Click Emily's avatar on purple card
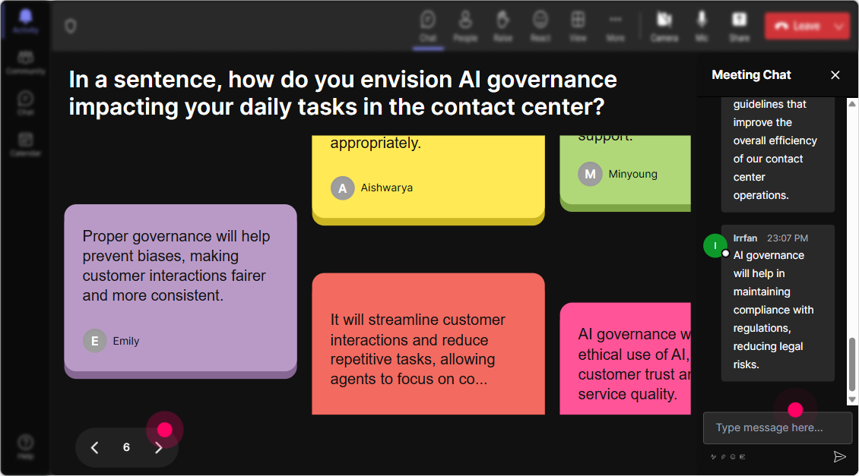The height and width of the screenshot is (476, 859). [x=95, y=341]
